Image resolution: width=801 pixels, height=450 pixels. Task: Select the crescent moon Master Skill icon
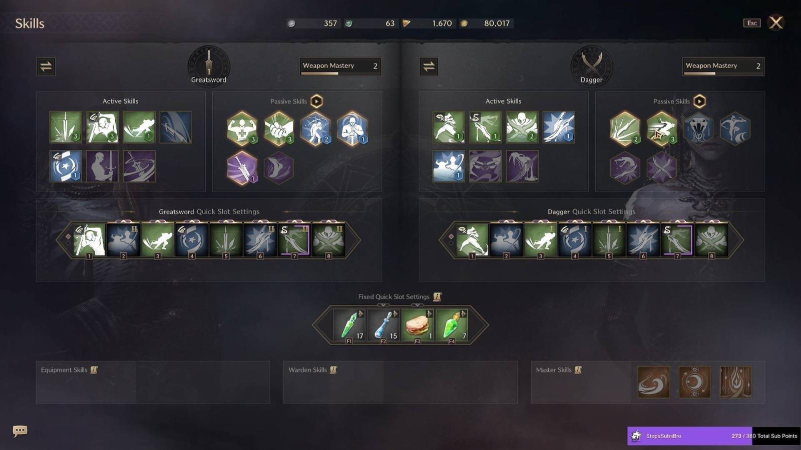(694, 382)
